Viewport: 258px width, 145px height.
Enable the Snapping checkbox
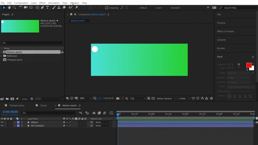pyautogui.click(x=107, y=8)
